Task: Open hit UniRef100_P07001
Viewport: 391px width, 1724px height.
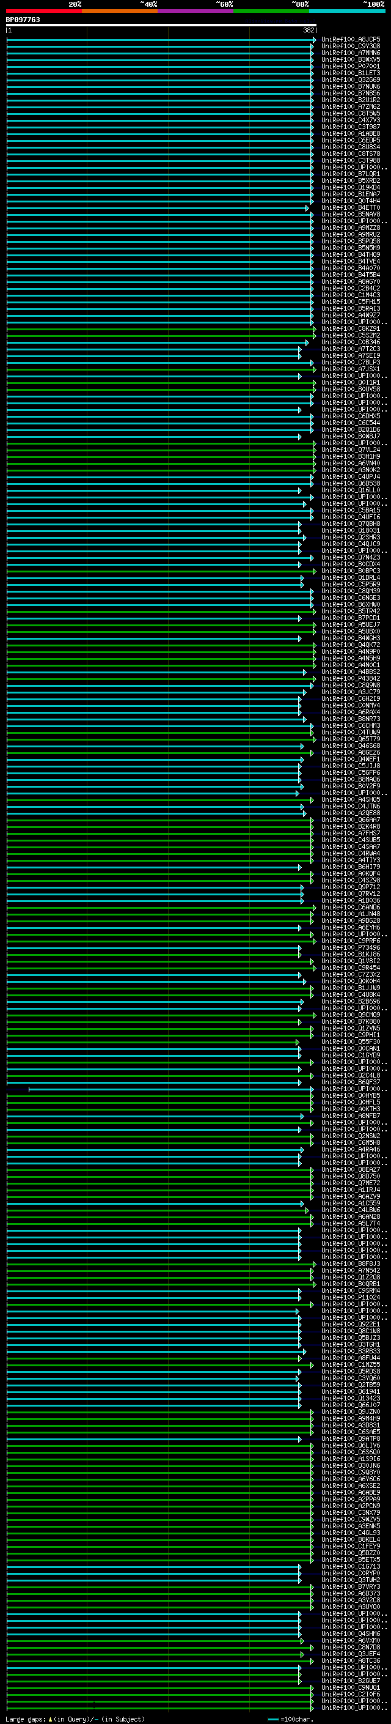Action: click(351, 66)
